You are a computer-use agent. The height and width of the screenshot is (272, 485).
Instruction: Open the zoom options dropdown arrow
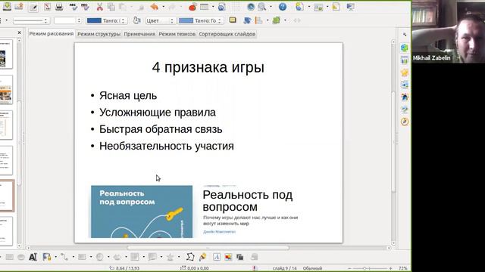[x=271, y=7]
